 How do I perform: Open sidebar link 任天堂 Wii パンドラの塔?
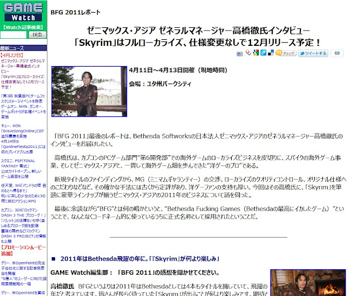click(23, 193)
